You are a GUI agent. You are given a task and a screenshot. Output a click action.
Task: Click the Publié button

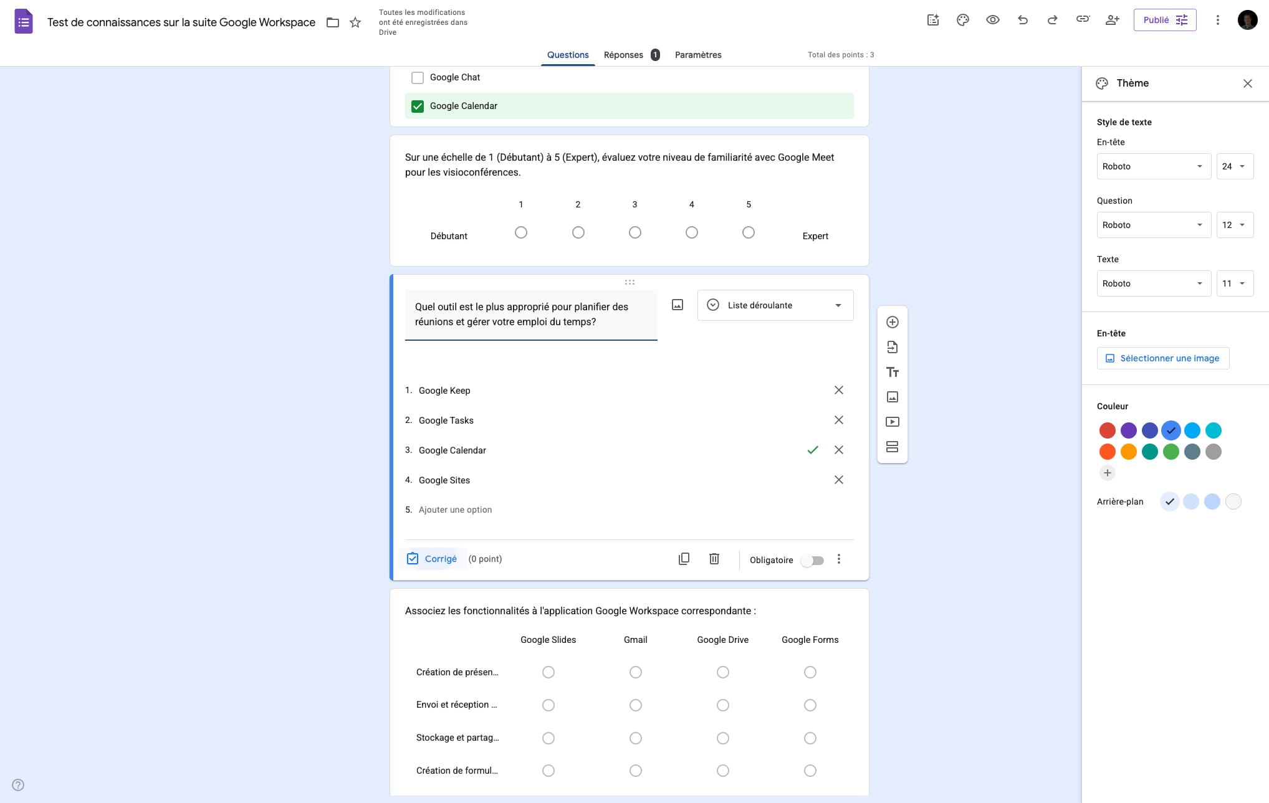coord(1164,20)
